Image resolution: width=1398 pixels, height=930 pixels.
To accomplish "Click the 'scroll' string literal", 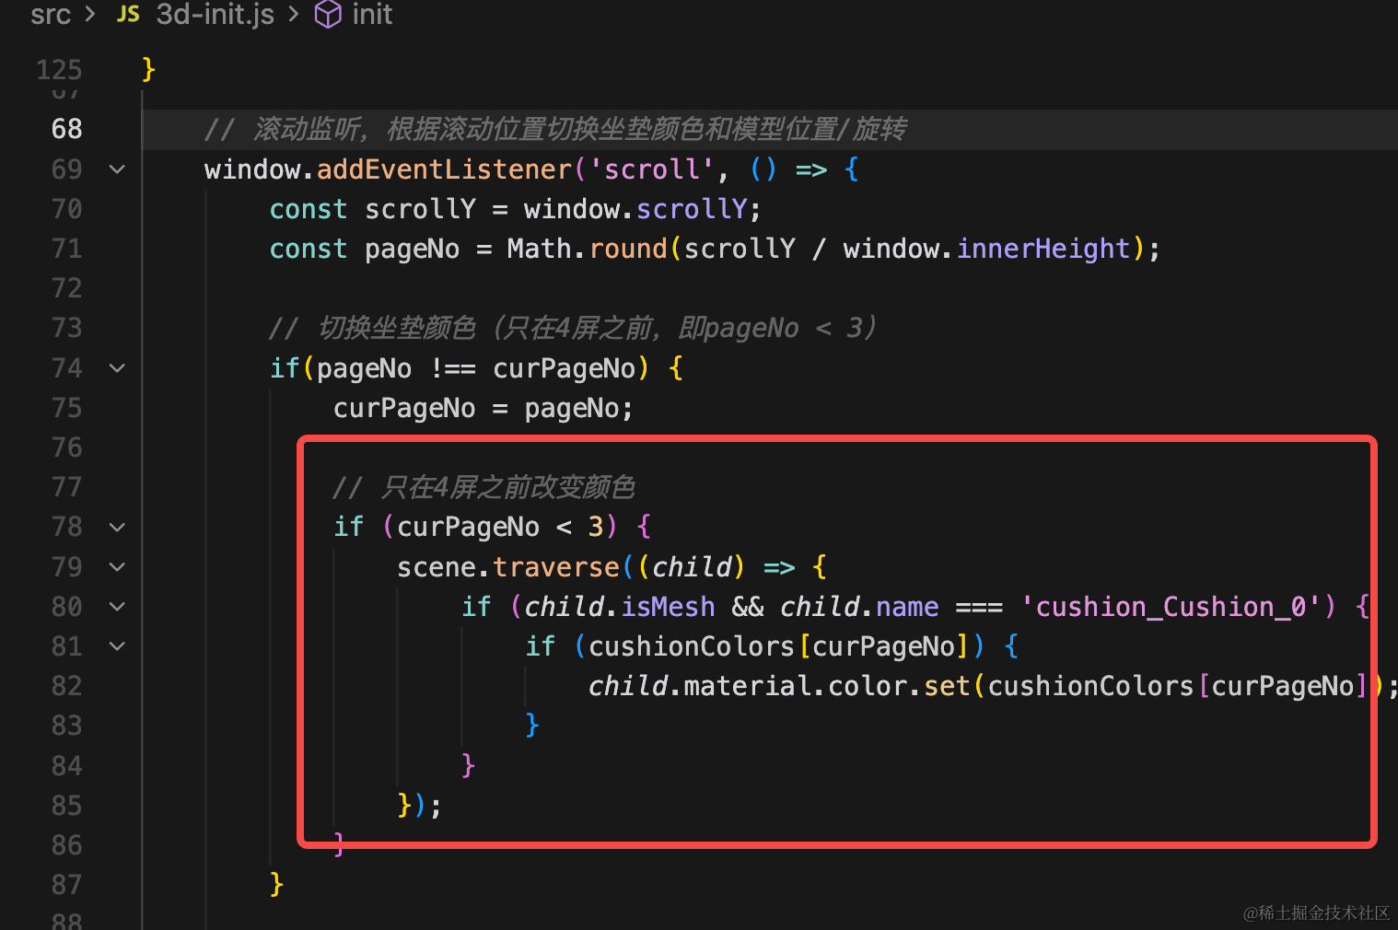I will pyautogui.click(x=651, y=169).
